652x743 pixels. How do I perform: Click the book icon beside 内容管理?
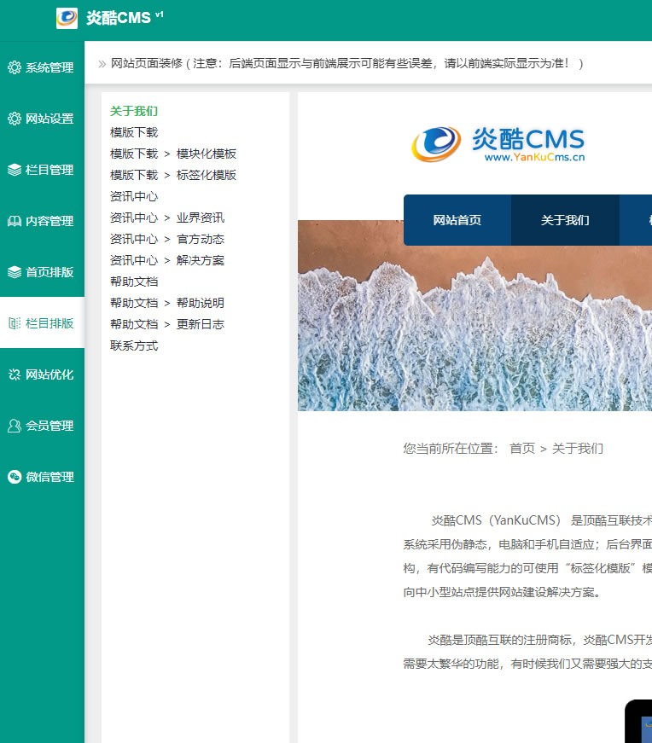click(15, 221)
